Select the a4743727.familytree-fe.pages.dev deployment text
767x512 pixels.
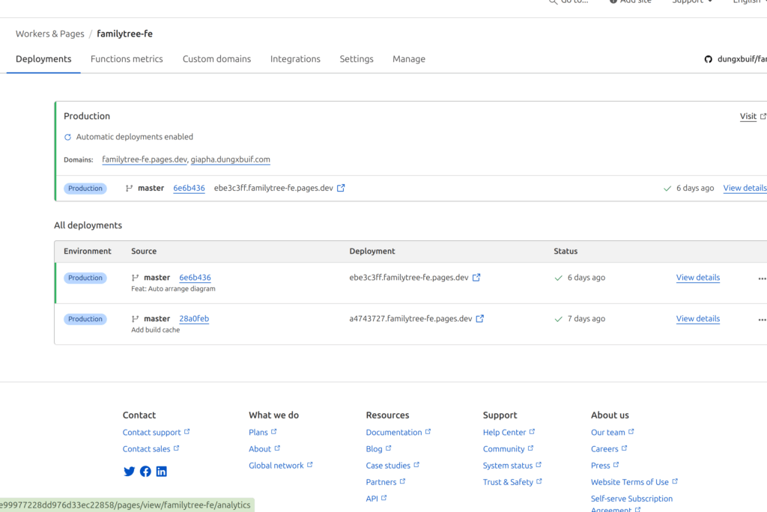click(x=410, y=319)
